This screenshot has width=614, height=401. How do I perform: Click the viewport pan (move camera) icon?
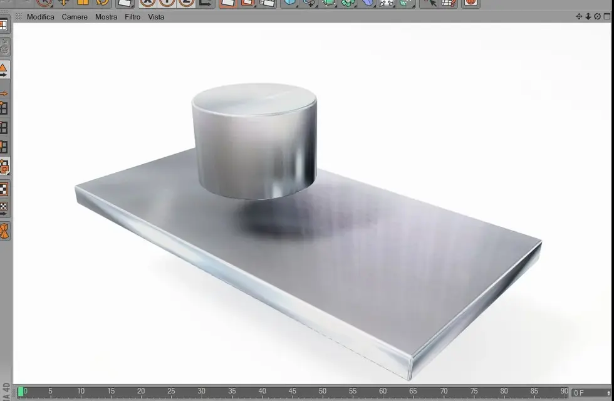coord(579,16)
